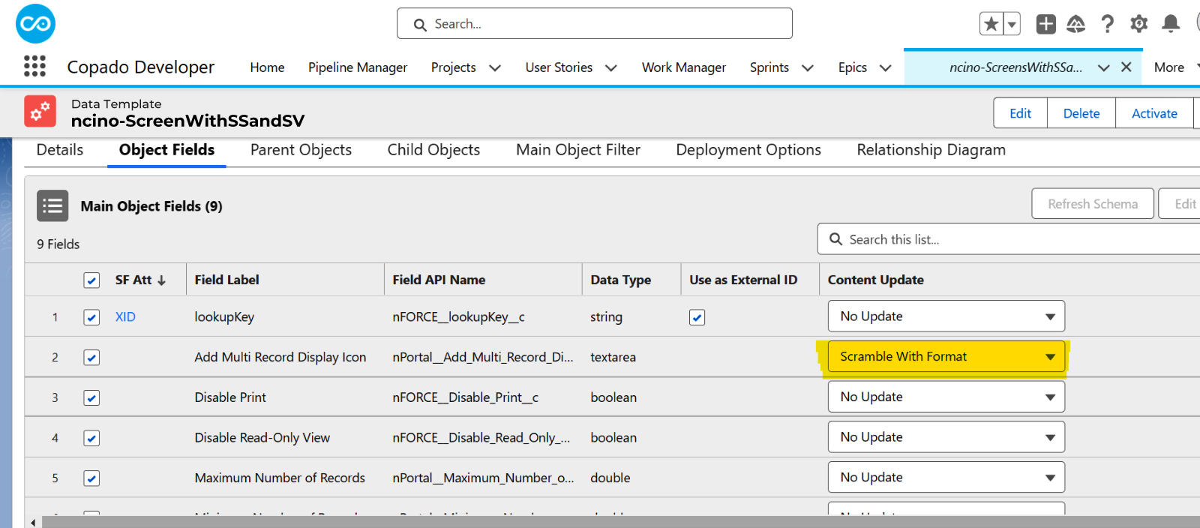Uncheck the Disable Print row checkbox
The height and width of the screenshot is (528, 1200).
91,398
